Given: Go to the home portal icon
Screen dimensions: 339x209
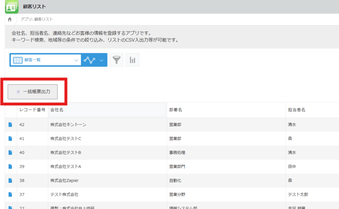Looking at the screenshot, I should click(x=10, y=19).
